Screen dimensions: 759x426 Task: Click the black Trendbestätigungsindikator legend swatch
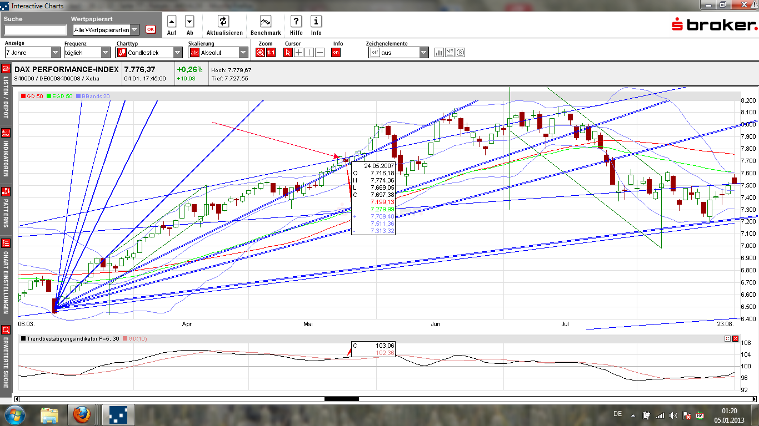23,338
